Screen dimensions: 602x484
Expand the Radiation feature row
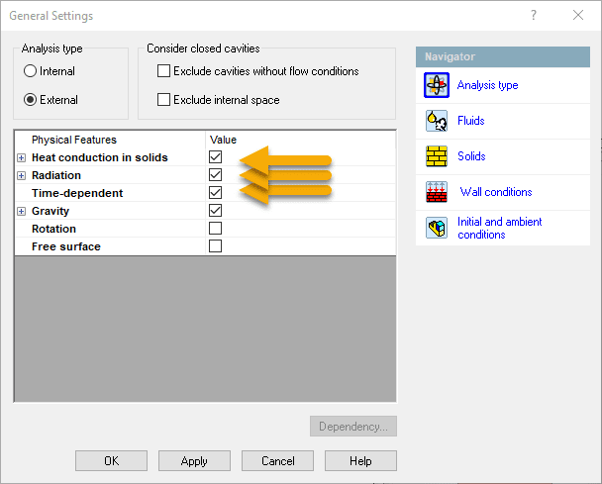22,175
